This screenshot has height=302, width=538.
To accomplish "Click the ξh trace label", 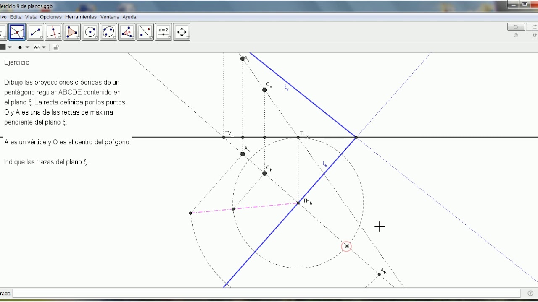I will (x=325, y=164).
